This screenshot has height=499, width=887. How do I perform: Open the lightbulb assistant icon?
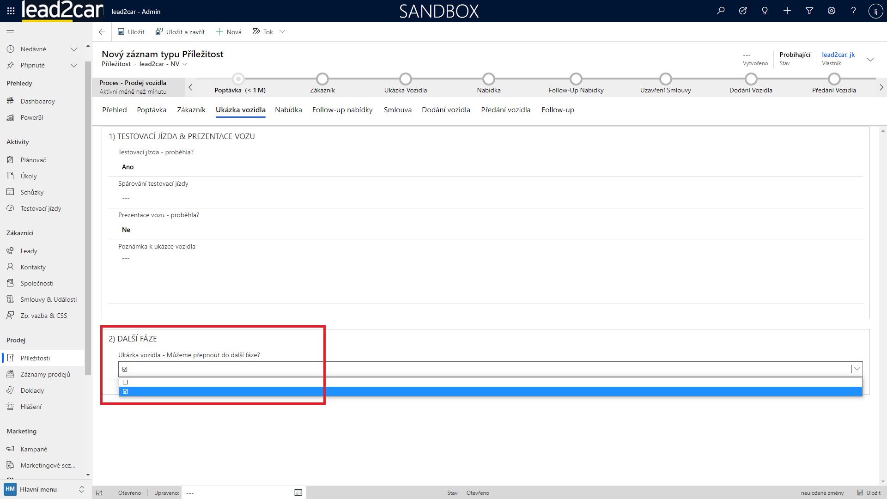coord(765,11)
